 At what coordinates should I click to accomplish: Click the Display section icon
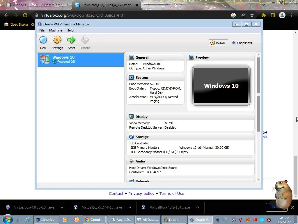131,117
